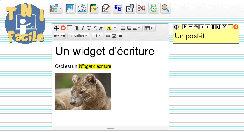Click the writing widget title-bar toggle icon

[70, 28]
